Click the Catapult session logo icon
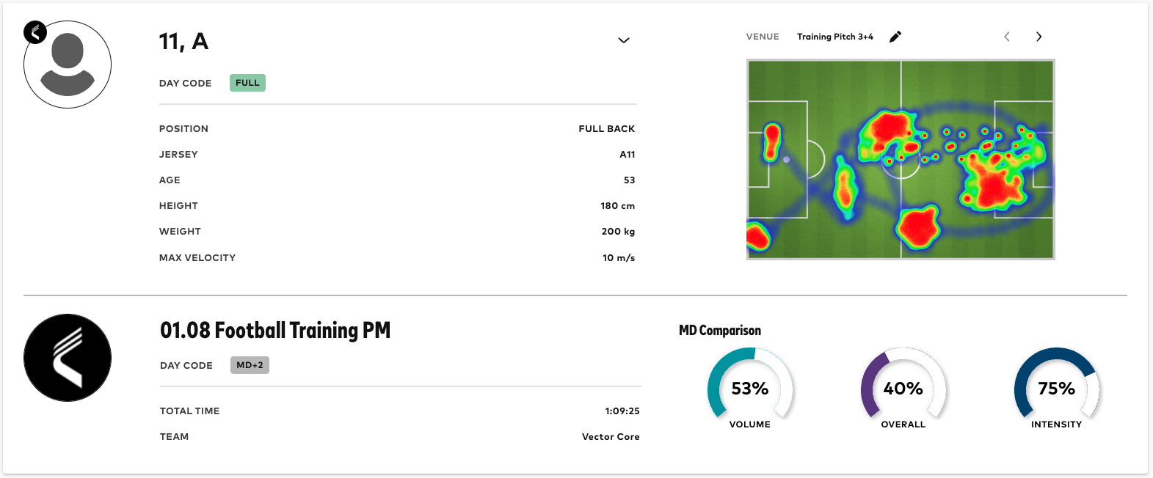This screenshot has width=1153, height=478. (67, 358)
